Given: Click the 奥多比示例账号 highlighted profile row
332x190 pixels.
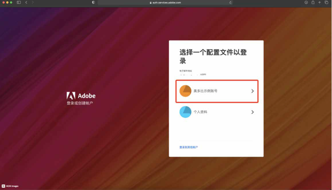Looking at the screenshot, I should 217,91.
